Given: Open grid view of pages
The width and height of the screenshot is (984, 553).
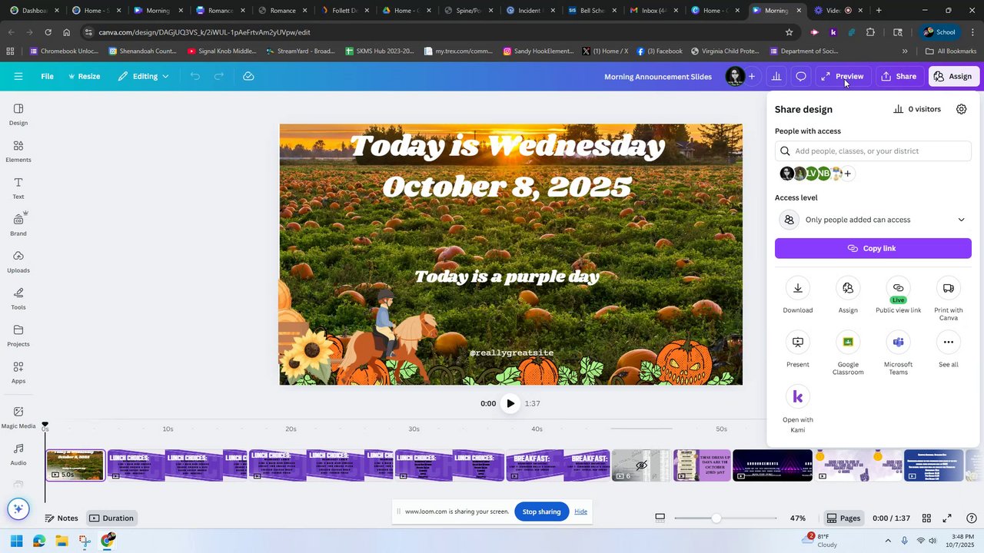Looking at the screenshot, I should point(926,518).
